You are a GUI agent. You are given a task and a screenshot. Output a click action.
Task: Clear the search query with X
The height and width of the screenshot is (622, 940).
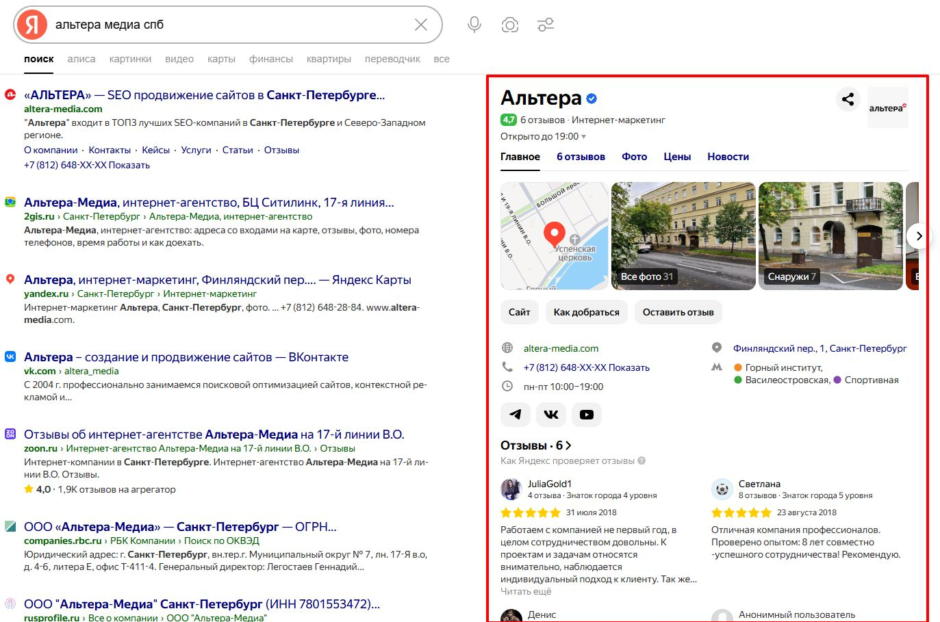[421, 25]
